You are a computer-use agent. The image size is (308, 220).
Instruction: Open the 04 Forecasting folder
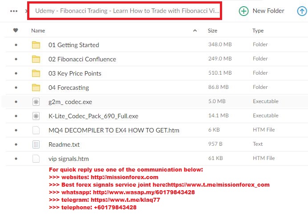[x=69, y=88]
